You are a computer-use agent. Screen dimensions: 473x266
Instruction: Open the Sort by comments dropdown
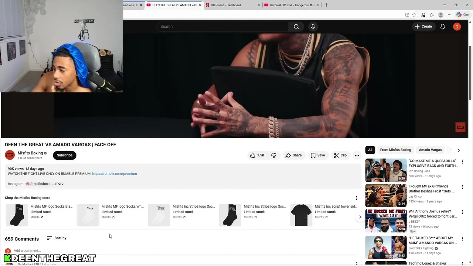[x=57, y=238]
